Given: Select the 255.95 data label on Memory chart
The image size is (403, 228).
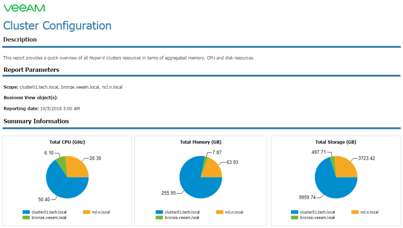Looking at the screenshot, I should 169,193.
